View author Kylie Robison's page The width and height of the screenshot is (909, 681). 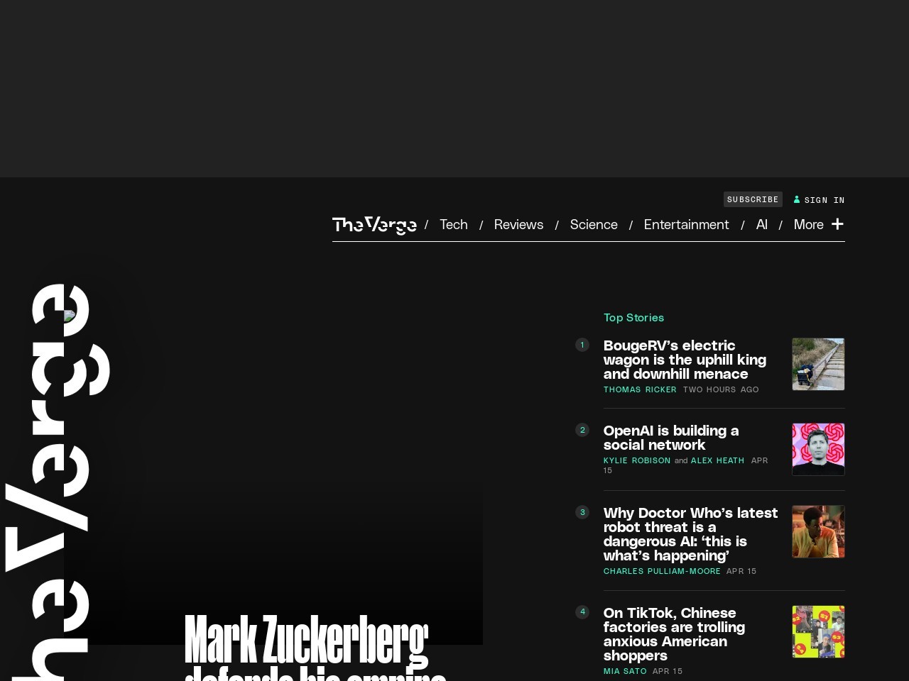point(637,460)
